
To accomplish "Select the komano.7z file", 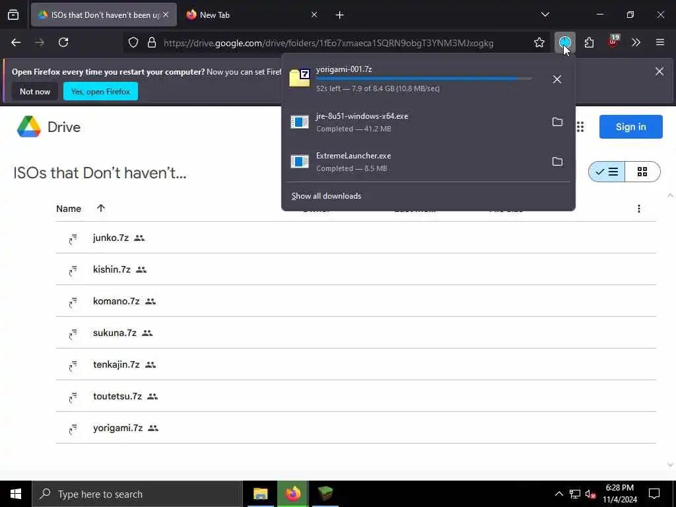I will pyautogui.click(x=356, y=301).
